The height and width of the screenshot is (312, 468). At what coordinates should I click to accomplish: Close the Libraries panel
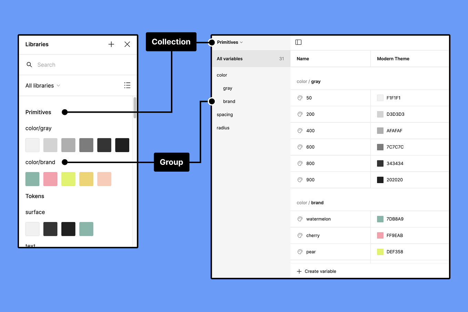tap(127, 44)
